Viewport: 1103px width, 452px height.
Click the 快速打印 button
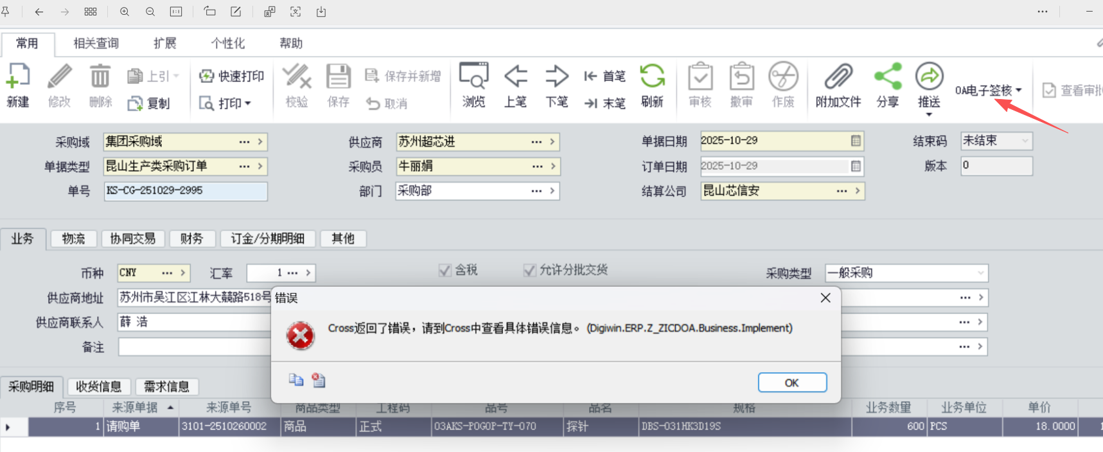[x=232, y=76]
